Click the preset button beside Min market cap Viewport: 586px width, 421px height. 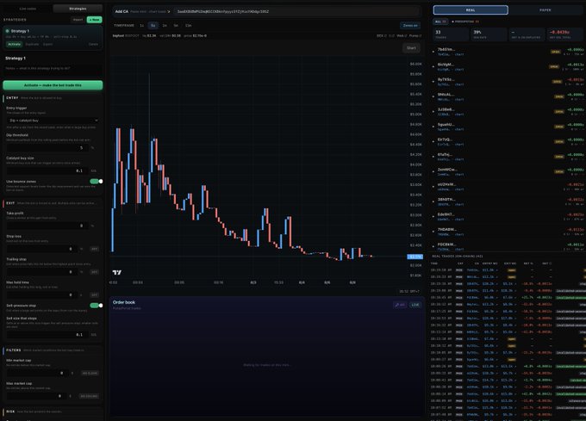(90, 374)
